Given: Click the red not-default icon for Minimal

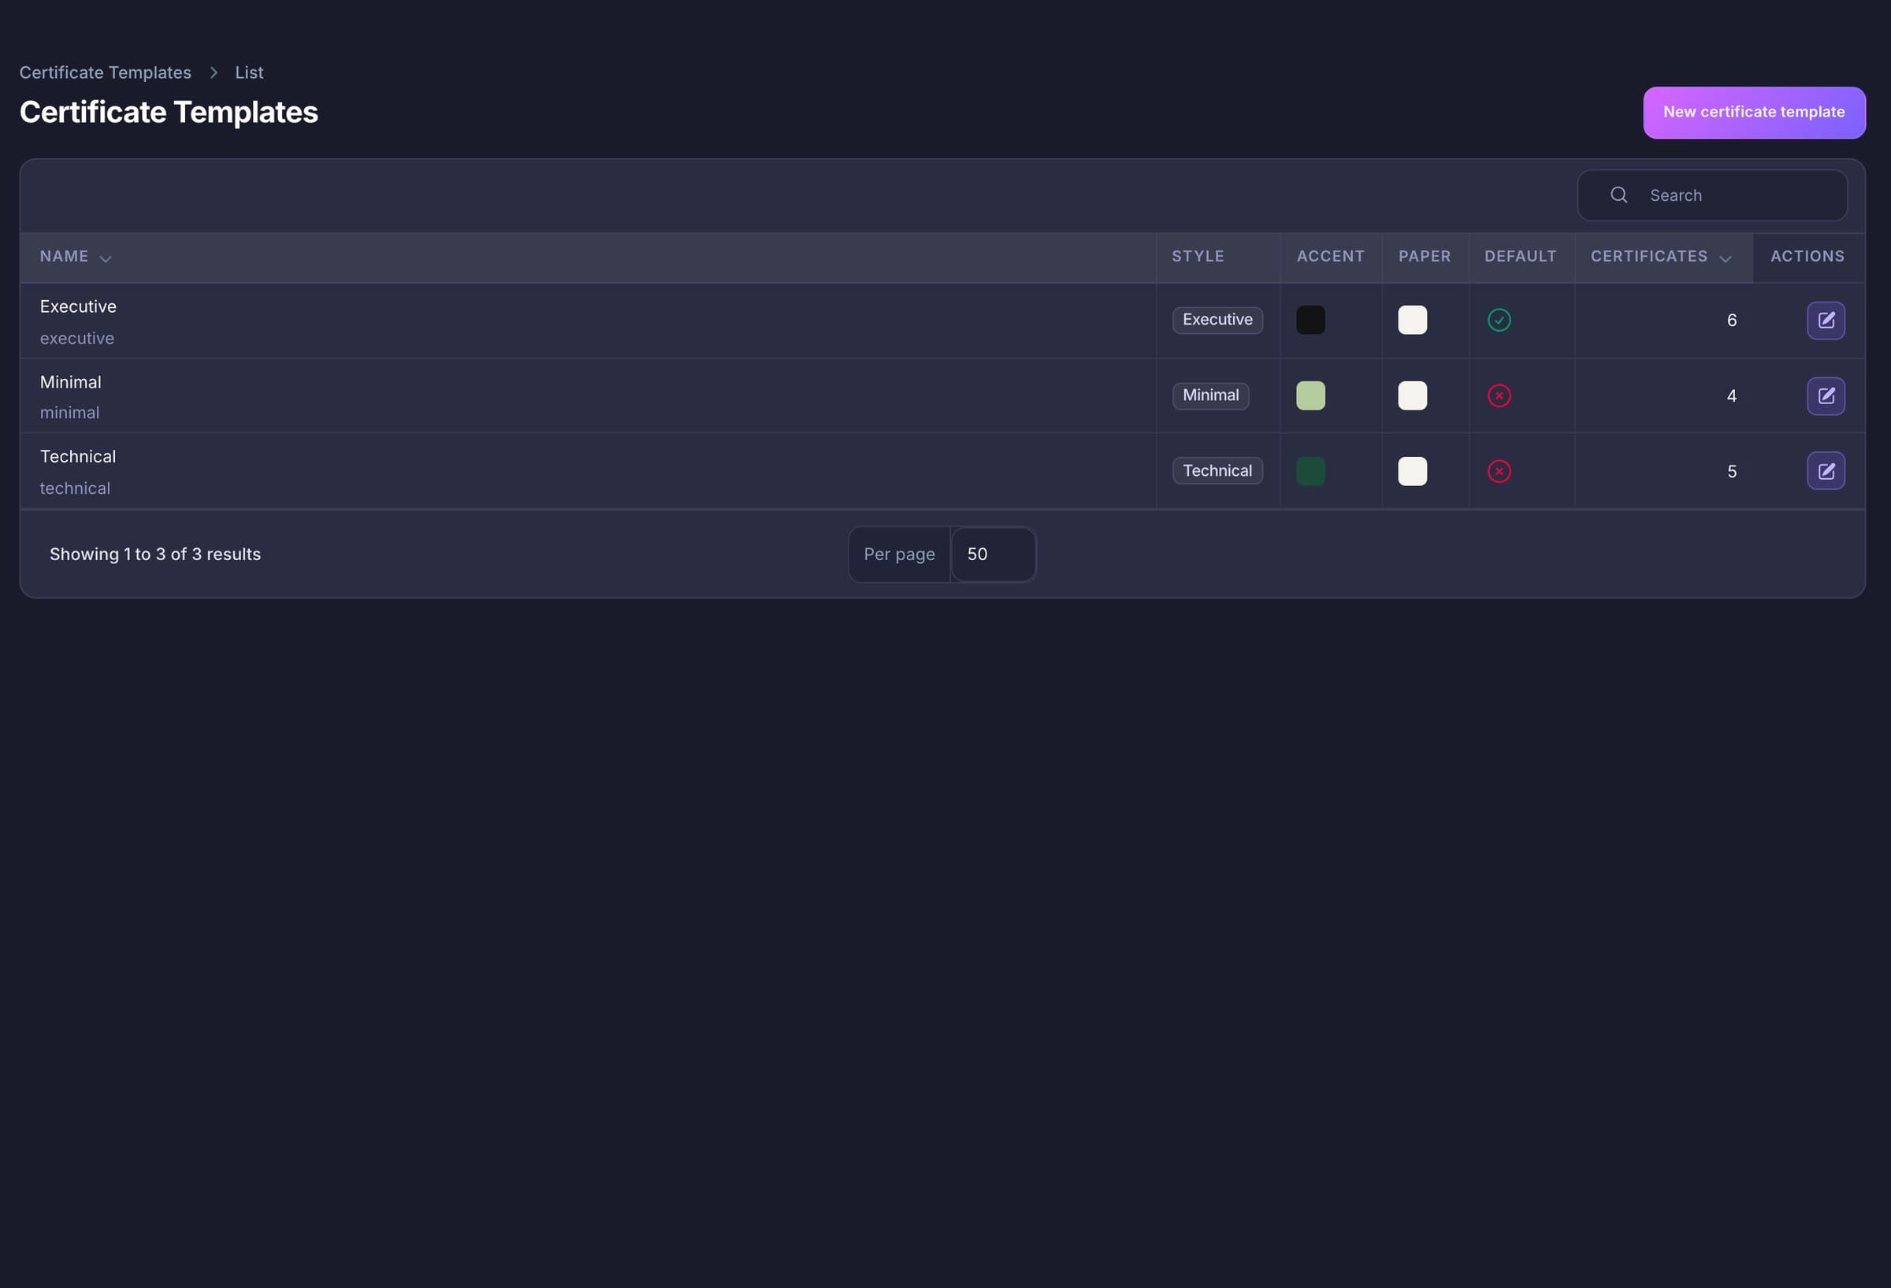Looking at the screenshot, I should pos(1499,395).
